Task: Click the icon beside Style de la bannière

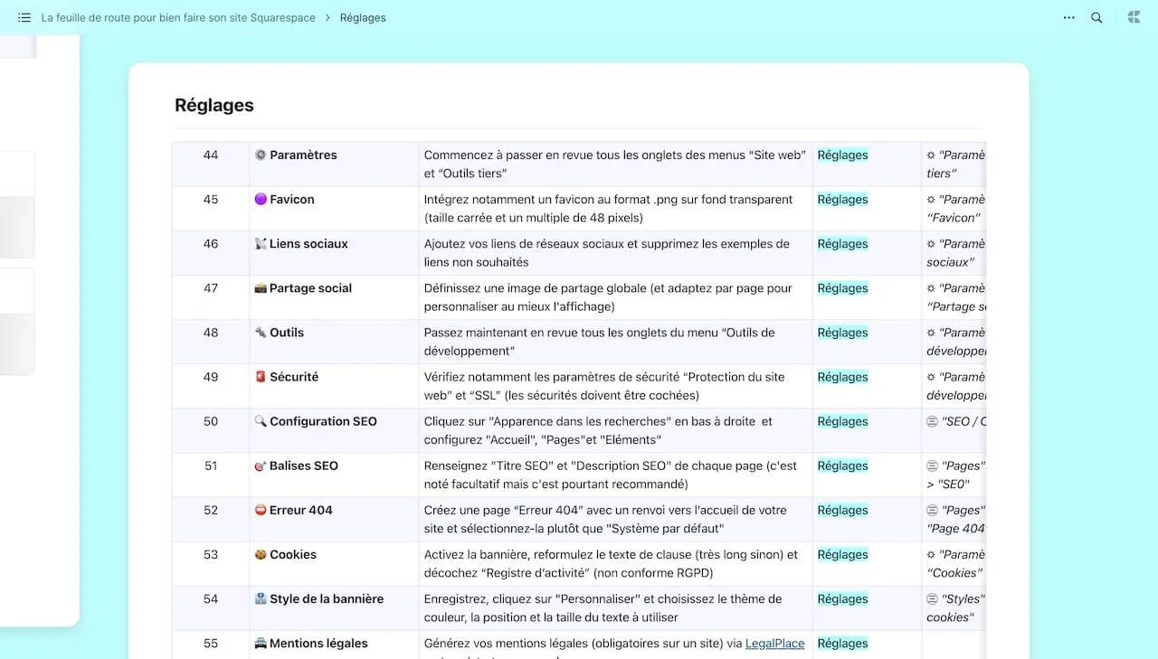Action: (261, 598)
